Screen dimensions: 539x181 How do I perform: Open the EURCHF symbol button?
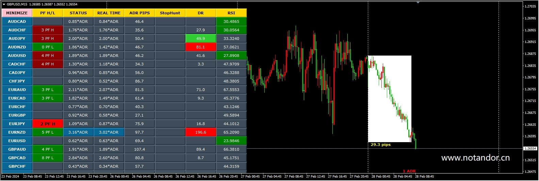pos(17,107)
